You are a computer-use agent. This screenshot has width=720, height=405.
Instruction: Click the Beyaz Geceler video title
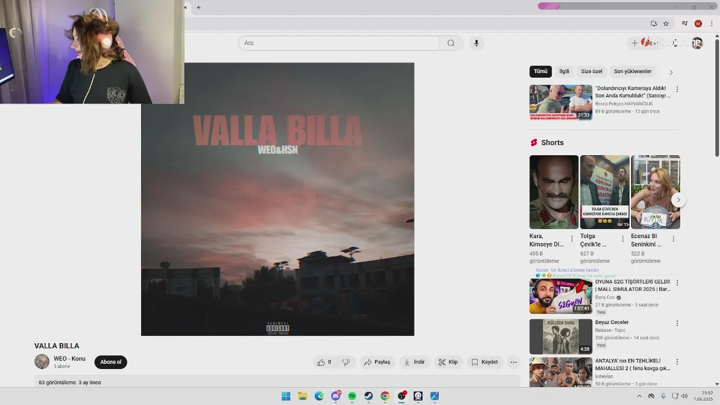612,322
